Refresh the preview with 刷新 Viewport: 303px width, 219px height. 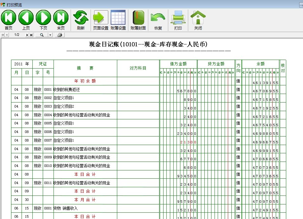coord(81,20)
